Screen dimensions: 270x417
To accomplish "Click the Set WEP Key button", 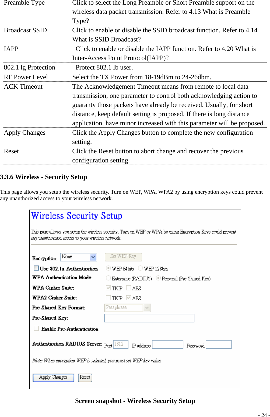I will (x=123, y=257).
